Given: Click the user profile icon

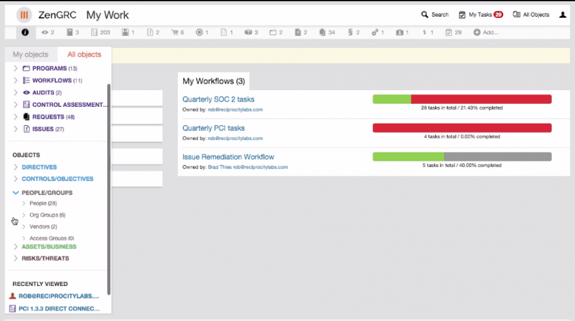Looking at the screenshot, I should 563,15.
